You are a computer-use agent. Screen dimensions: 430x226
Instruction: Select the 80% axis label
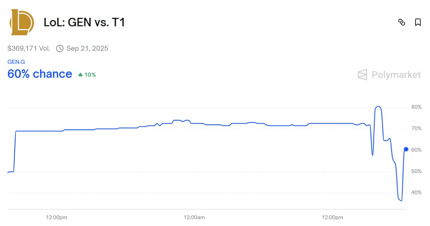[x=416, y=107]
